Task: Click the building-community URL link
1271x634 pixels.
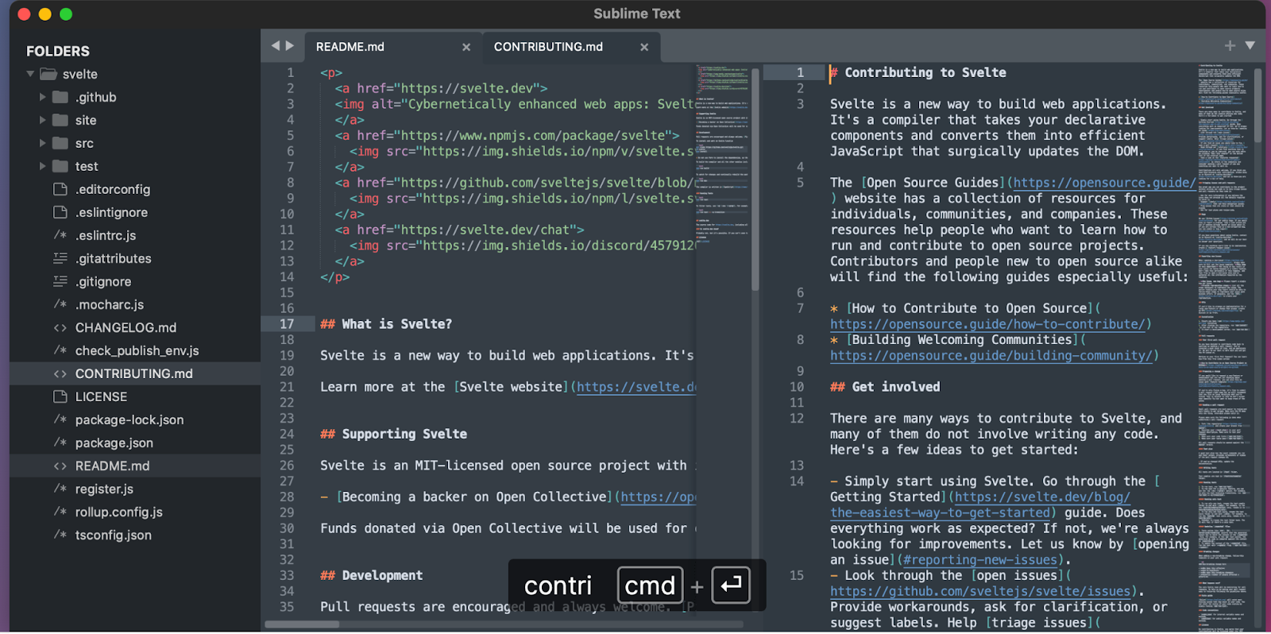Action: 991,355
